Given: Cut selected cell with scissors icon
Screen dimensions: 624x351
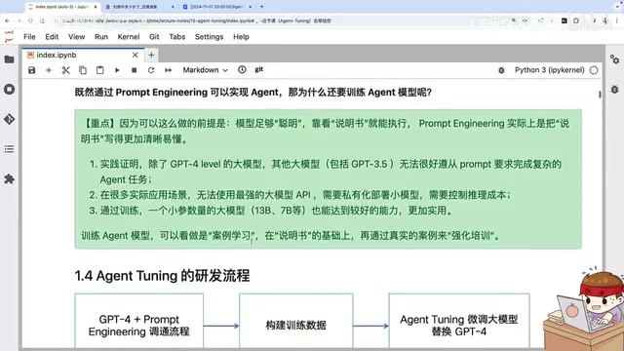Looking at the screenshot, I should point(65,70).
